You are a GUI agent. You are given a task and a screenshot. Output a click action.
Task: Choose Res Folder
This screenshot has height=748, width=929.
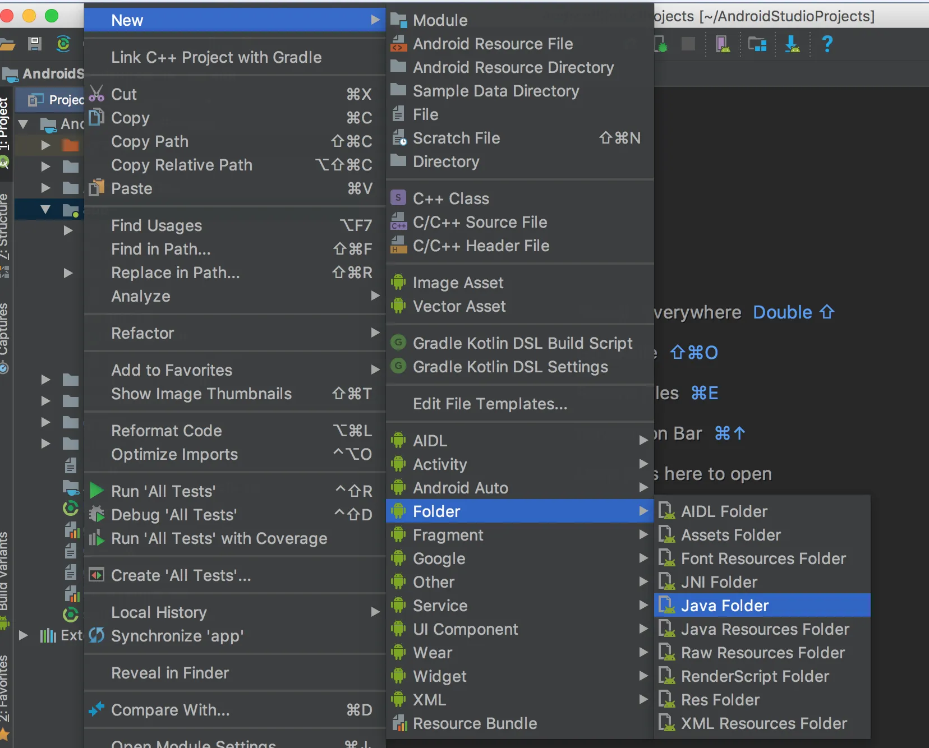[x=762, y=700]
